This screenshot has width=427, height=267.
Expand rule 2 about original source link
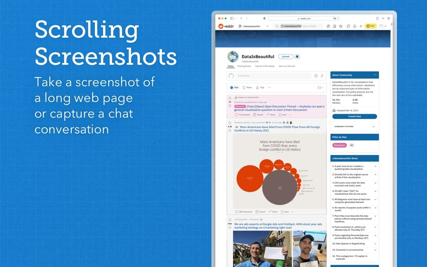point(375,175)
